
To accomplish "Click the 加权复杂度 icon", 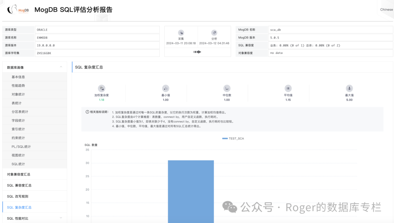I will click(x=101, y=88).
